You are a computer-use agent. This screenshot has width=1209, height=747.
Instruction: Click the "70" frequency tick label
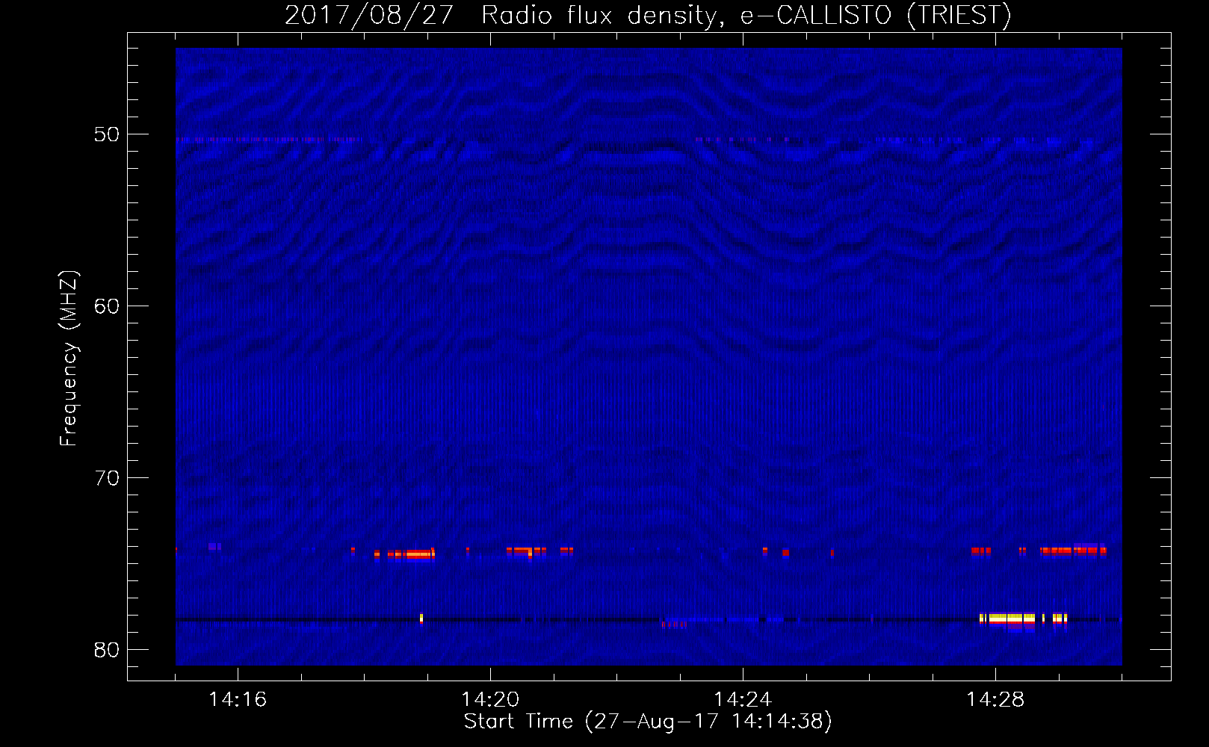(x=107, y=478)
